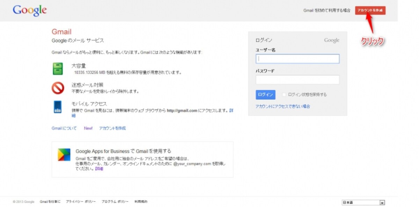Click the green storage cabinet icon
The image size is (419, 207).
[58, 68]
